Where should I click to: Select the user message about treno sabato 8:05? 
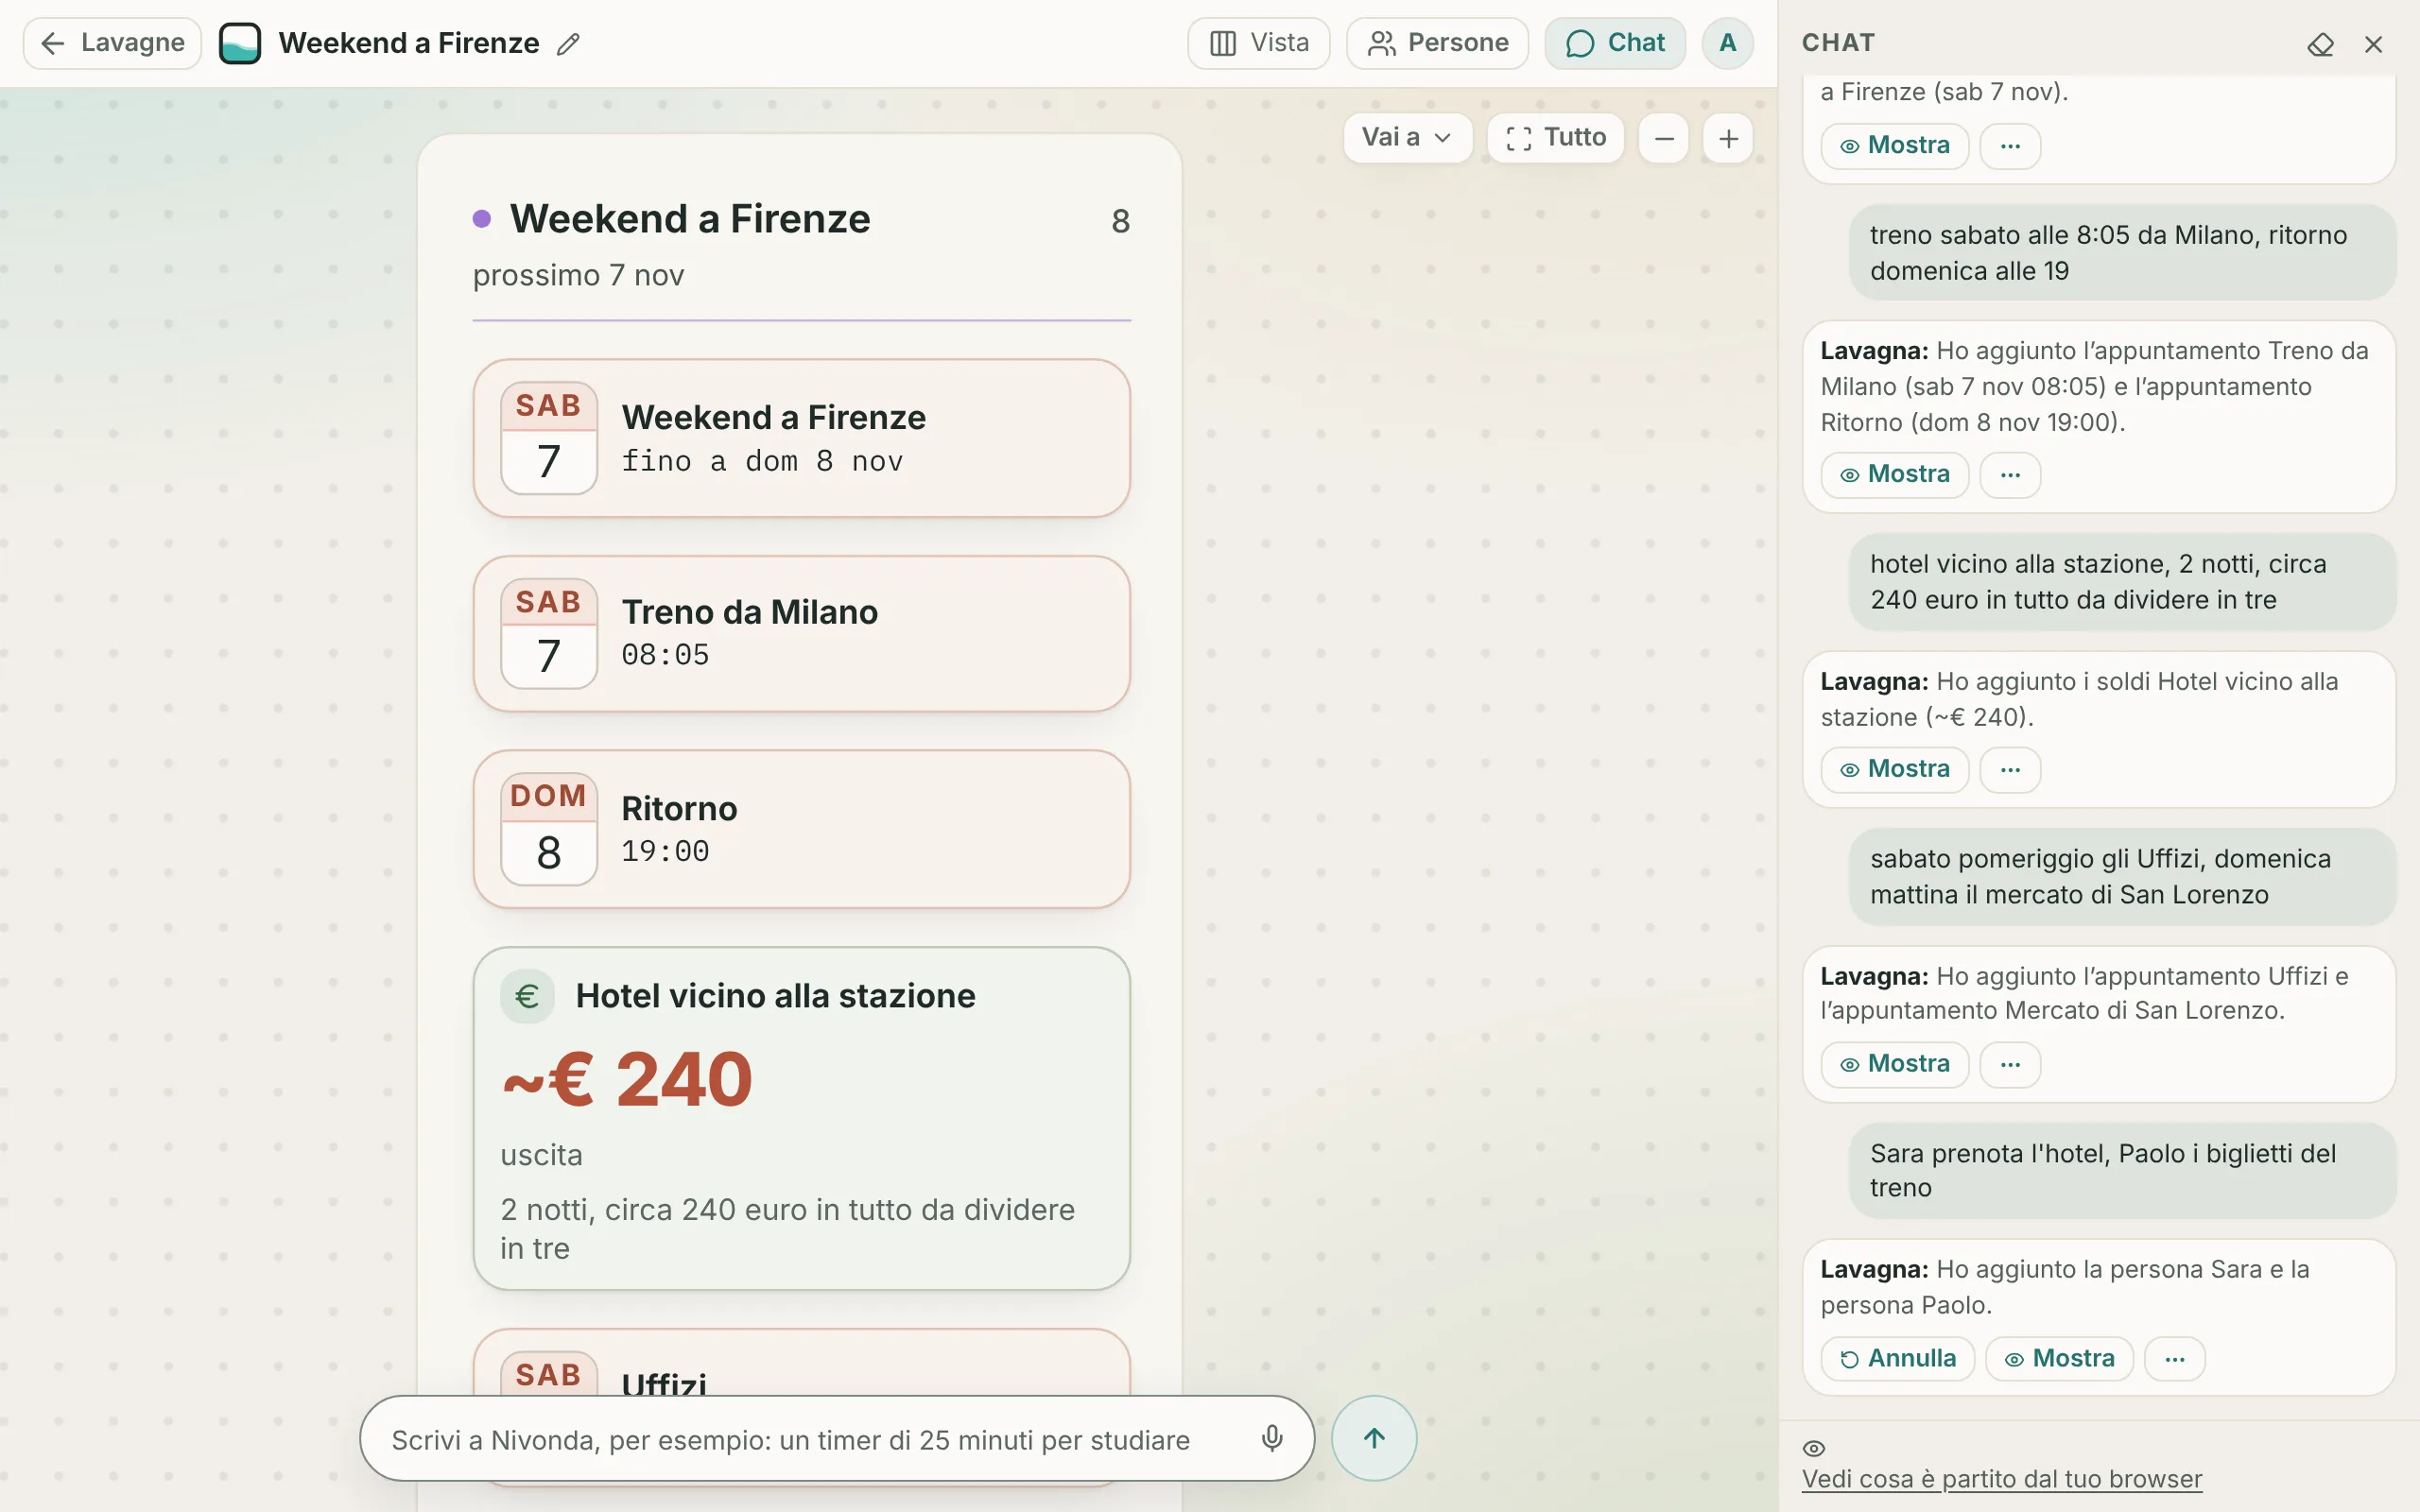2122,253
